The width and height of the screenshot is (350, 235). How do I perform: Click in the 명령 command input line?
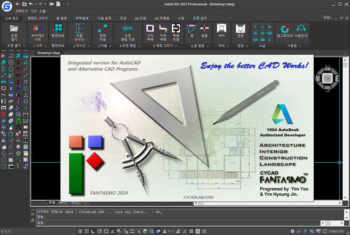coord(179,223)
